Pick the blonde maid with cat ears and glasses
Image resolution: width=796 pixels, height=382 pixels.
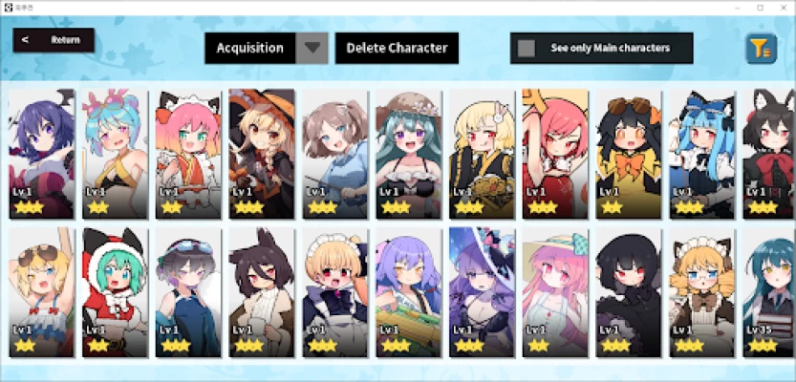click(x=701, y=292)
